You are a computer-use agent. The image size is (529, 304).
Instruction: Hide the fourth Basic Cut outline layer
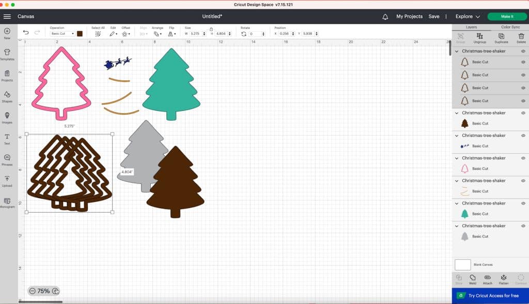coord(523,101)
